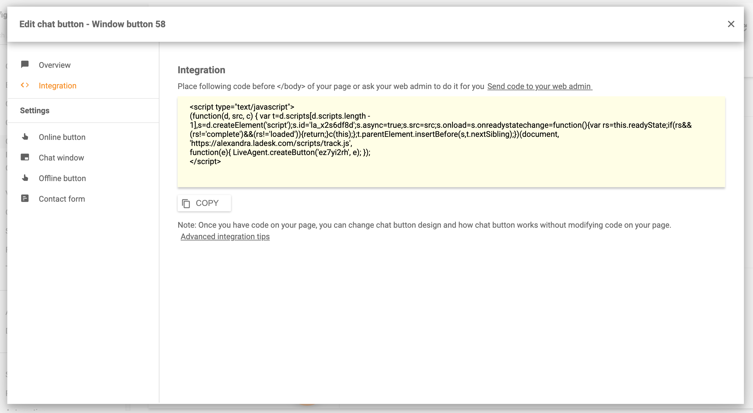Click the copy-pages icon inside COPY button
Viewport: 753px width, 413px height.
click(x=186, y=203)
